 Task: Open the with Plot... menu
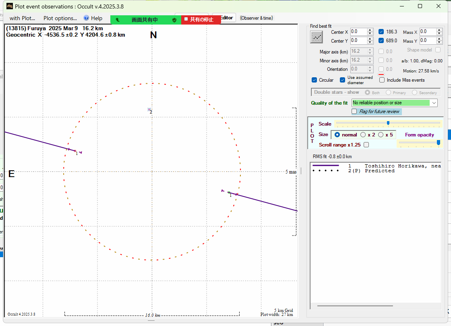coord(22,18)
